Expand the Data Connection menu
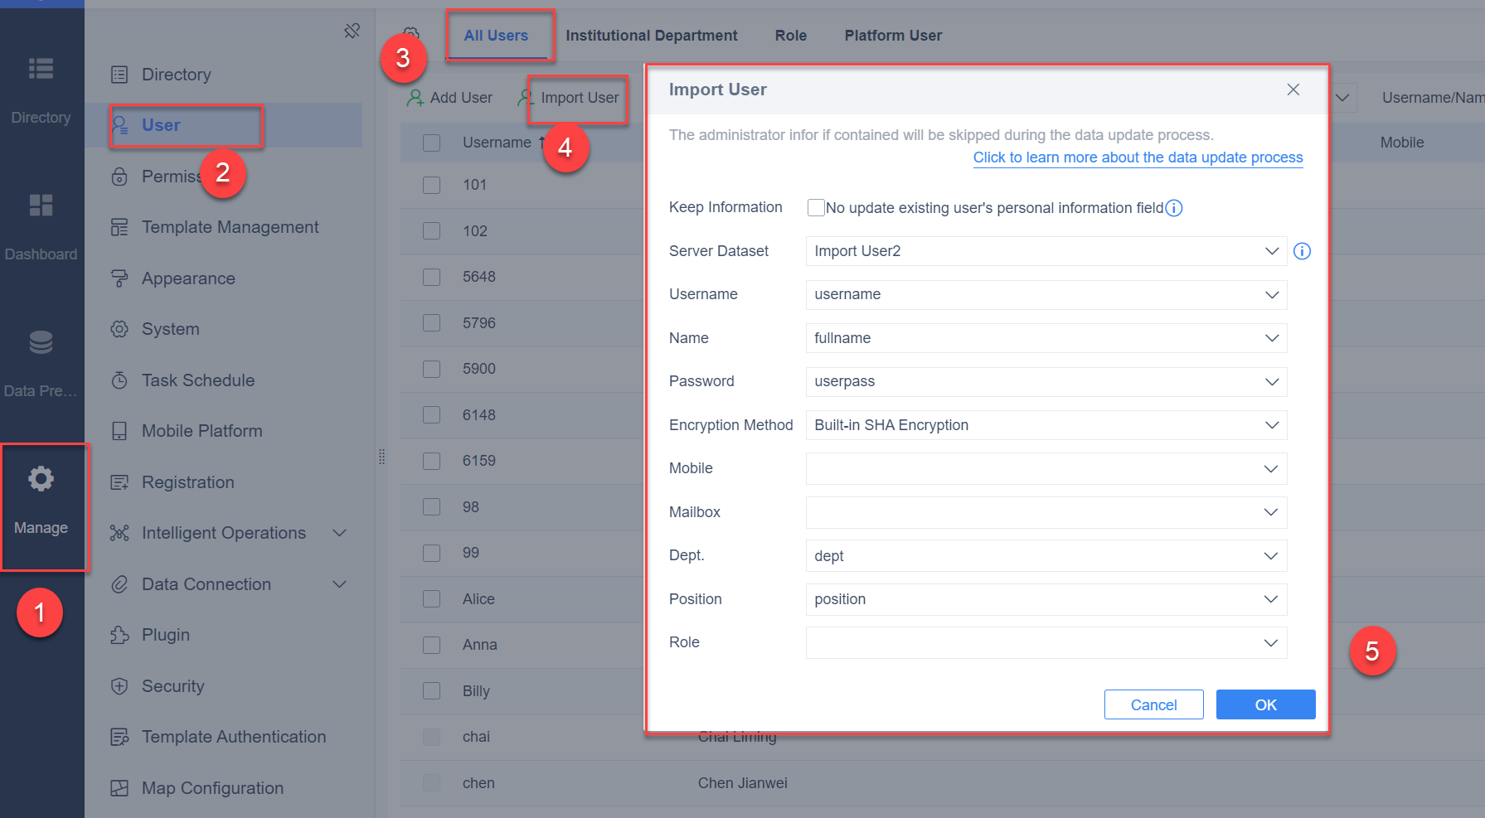 tap(206, 583)
